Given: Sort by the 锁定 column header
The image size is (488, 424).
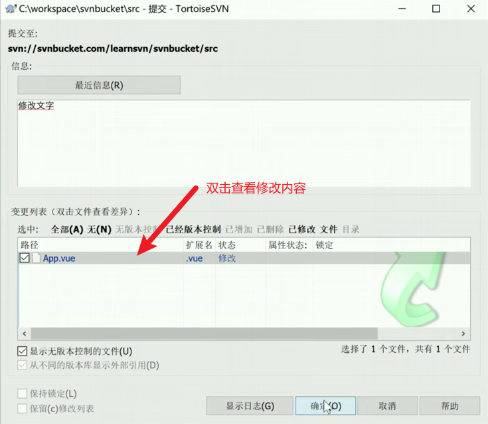Looking at the screenshot, I should pos(324,245).
